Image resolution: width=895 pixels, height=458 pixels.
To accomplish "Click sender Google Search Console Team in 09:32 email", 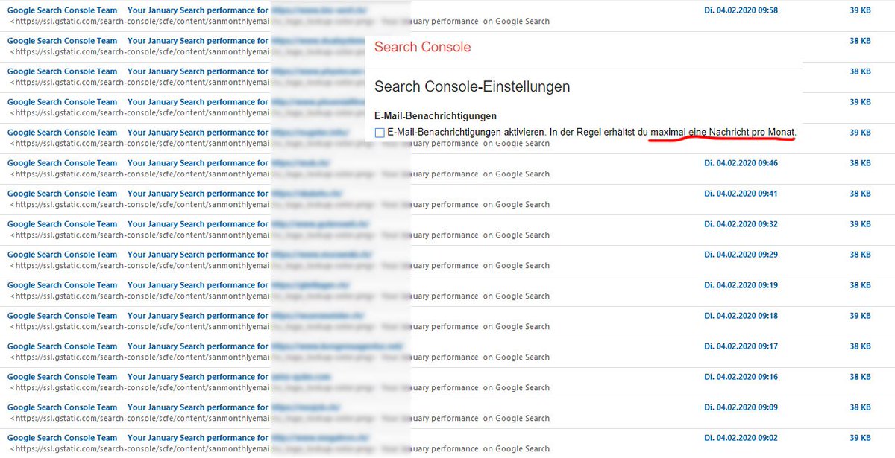I will tap(63, 224).
